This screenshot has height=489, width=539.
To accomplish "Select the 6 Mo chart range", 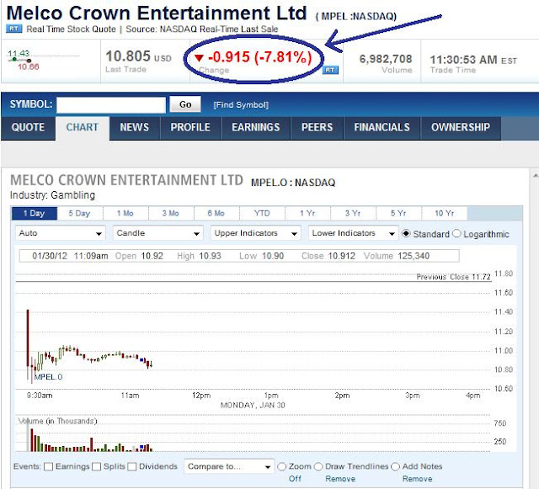I will click(216, 214).
